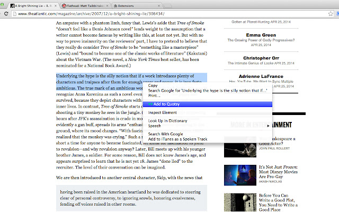The width and height of the screenshot is (339, 212).
Task: Click the Quotsy icon in the context menu
Action: tap(150, 104)
